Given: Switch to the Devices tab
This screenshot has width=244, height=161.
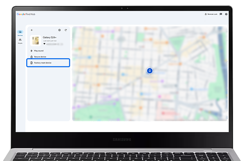Looking at the screenshot, I should click(20, 32).
